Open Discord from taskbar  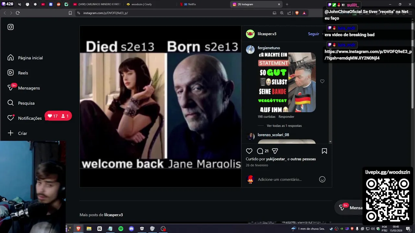[131, 229]
